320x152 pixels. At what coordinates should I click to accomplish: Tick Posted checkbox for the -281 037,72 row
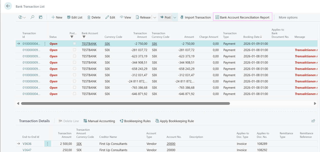74,50
